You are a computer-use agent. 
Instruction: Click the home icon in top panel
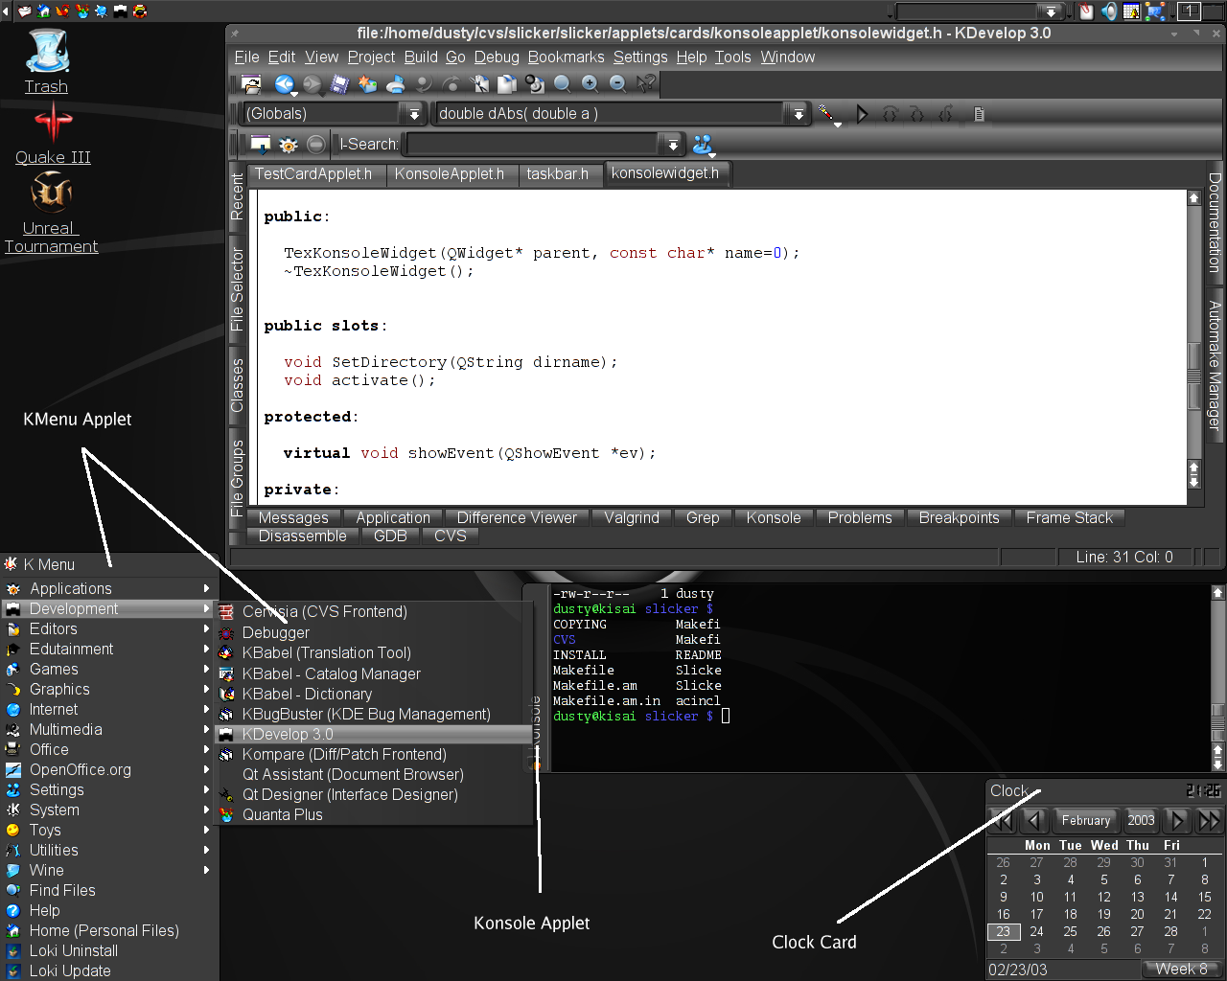tap(44, 11)
